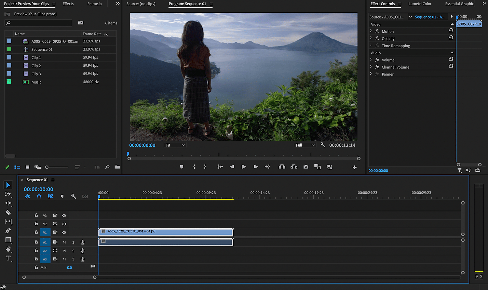Expand the Motion effect

tap(371, 31)
